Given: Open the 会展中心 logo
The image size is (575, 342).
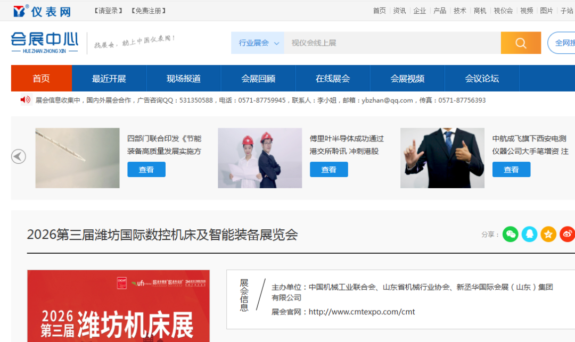Looking at the screenshot, I should [45, 43].
